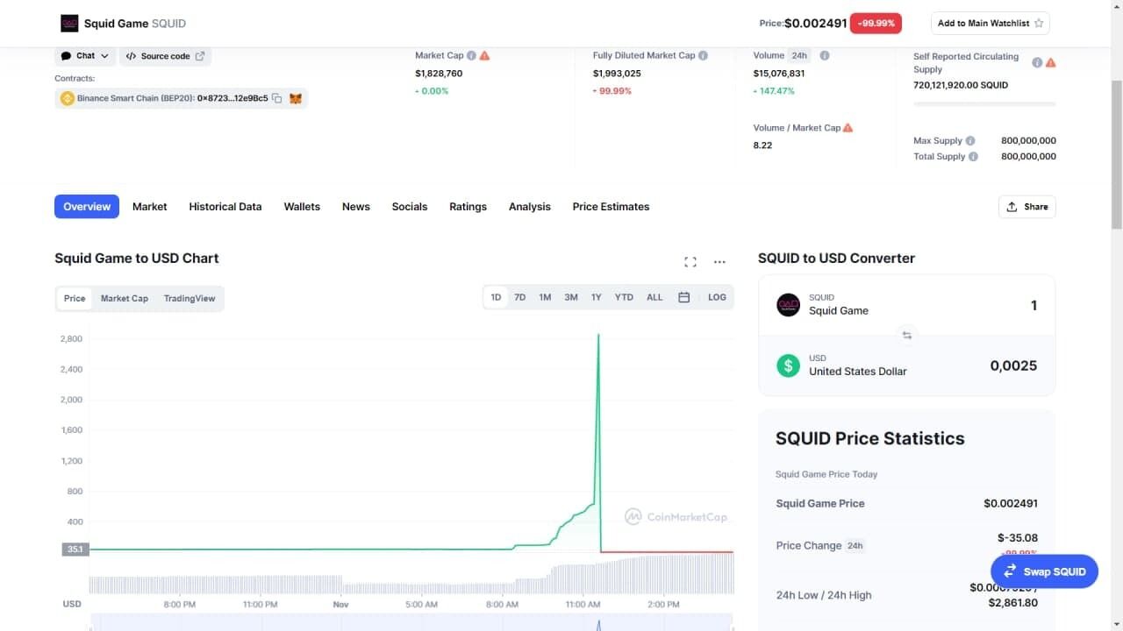Screen dimensions: 1123x631
Task: Click Fully Diluted Market Cap info icon
Action: coord(703,55)
